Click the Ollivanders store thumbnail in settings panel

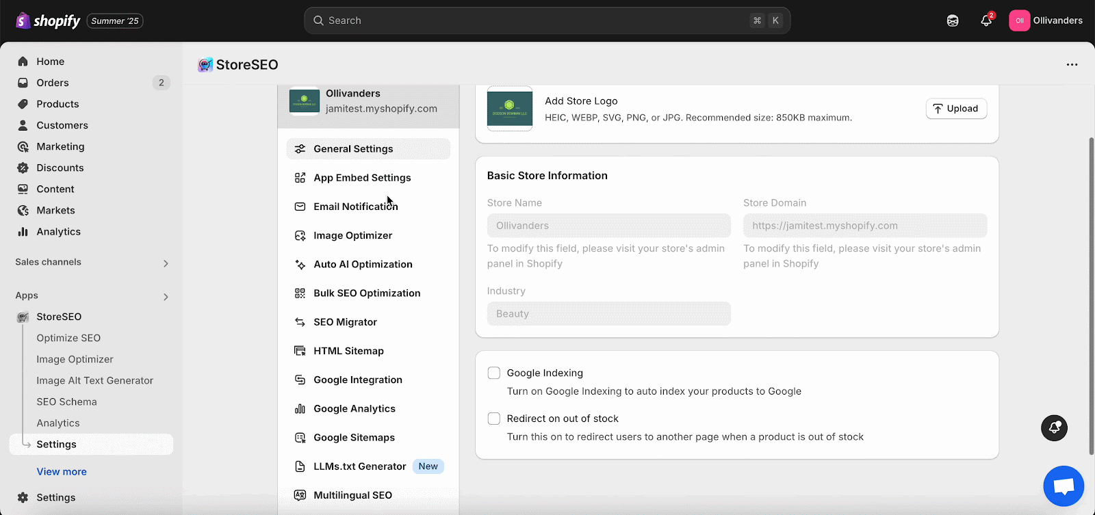(305, 102)
